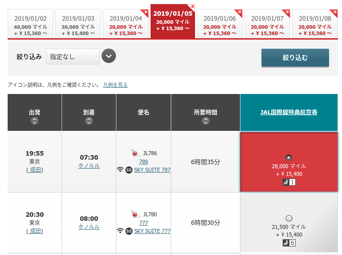Click the star corner badge on 2019/01/04 tab
The height and width of the screenshot is (255, 342).
145,12
